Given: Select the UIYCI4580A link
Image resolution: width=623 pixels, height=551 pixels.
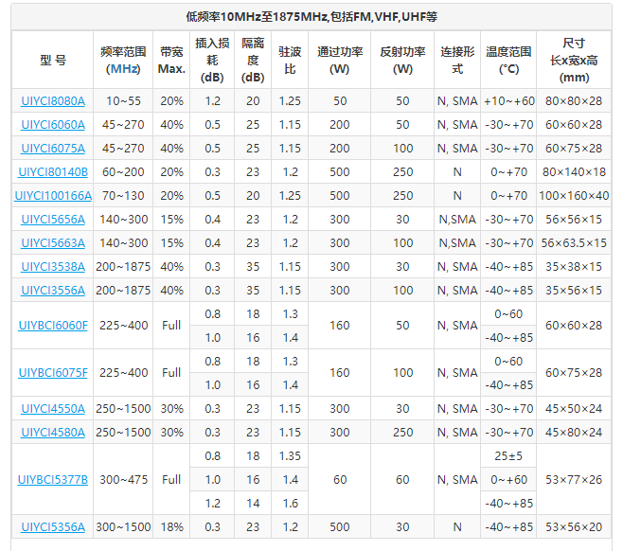Looking at the screenshot, I should 53,433.
